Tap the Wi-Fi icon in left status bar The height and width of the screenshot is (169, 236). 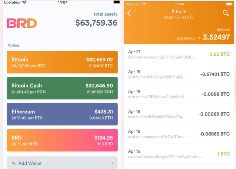pyautogui.click(x=24, y=2)
